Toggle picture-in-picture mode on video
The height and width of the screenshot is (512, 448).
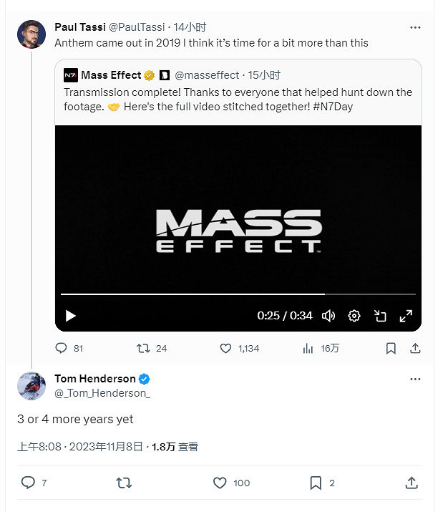pos(380,316)
